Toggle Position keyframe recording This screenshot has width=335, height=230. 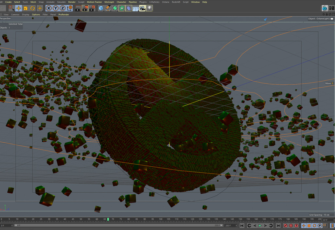(304, 226)
